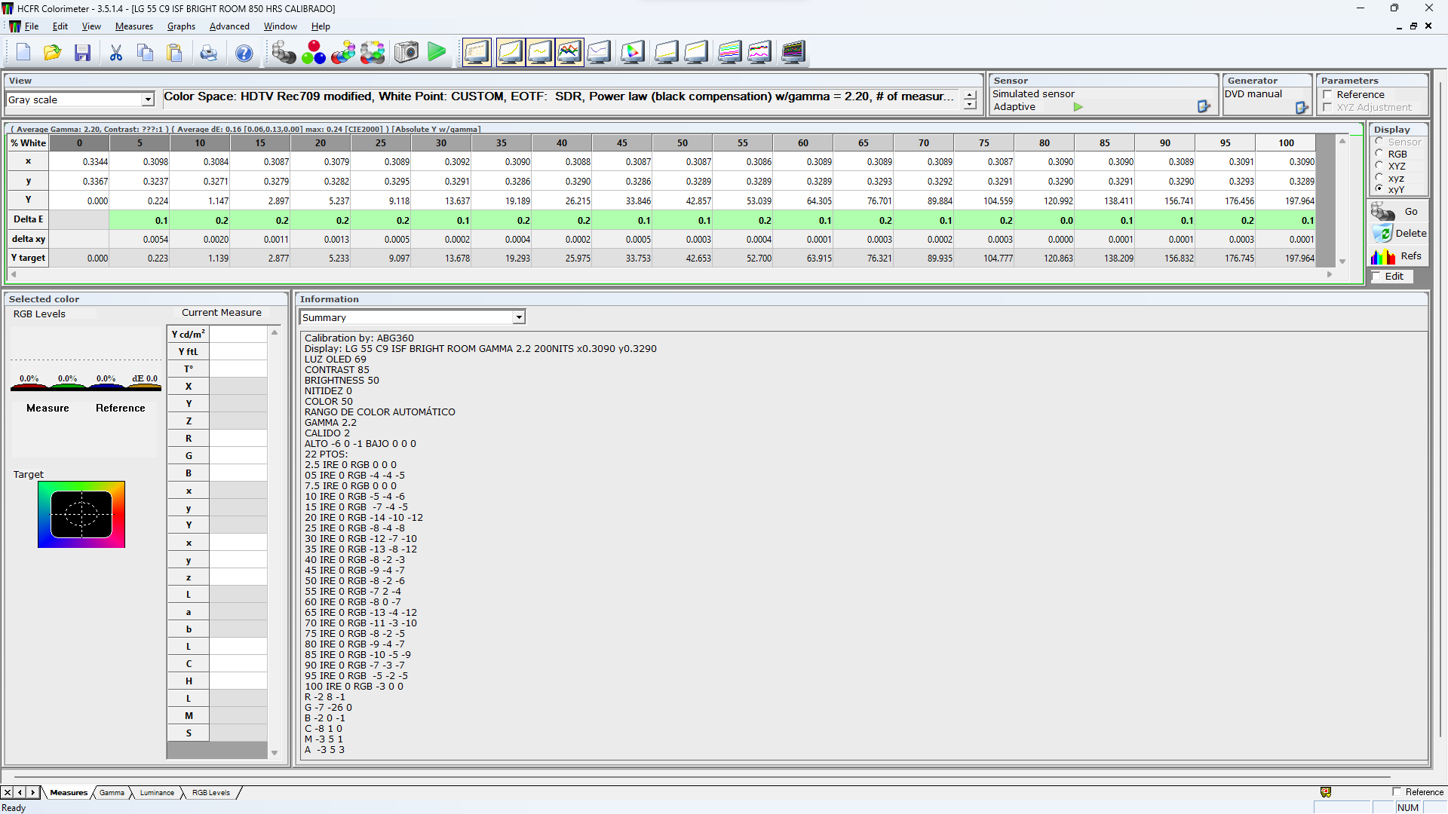The width and height of the screenshot is (1448, 814).
Task: Select a color from the Target color swatch
Action: point(81,514)
